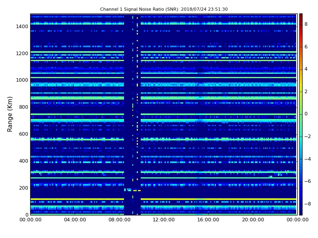
Task: Click the x-axis tick label 08:00:00
Action: point(120,220)
